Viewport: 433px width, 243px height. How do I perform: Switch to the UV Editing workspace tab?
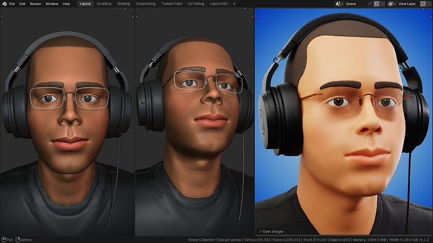click(196, 4)
